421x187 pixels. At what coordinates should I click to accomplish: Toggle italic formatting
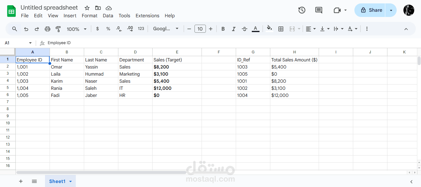pyautogui.click(x=234, y=29)
